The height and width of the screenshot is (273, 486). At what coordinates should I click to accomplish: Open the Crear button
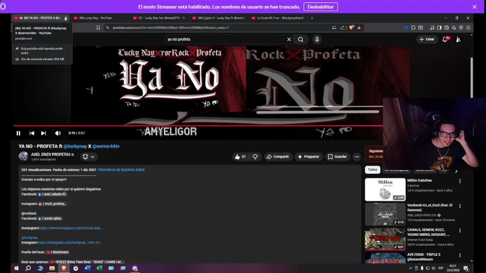(x=427, y=39)
